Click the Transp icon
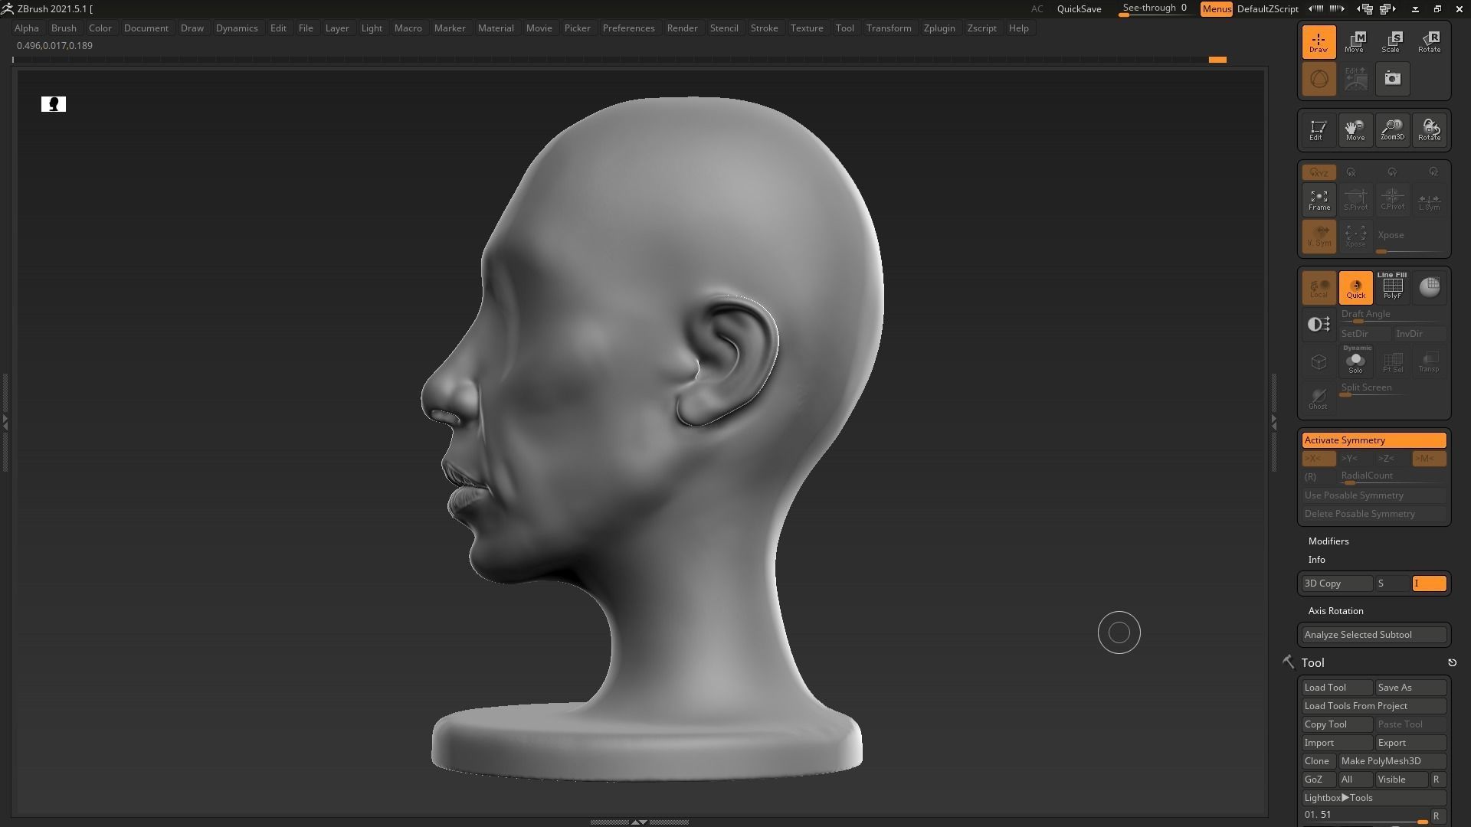 pos(1429,361)
